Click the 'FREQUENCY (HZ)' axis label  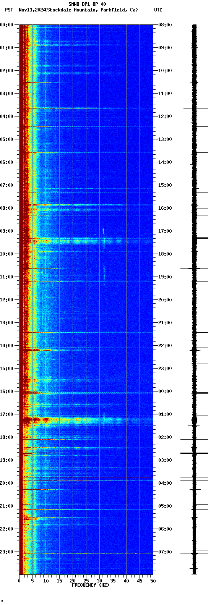coord(91,585)
